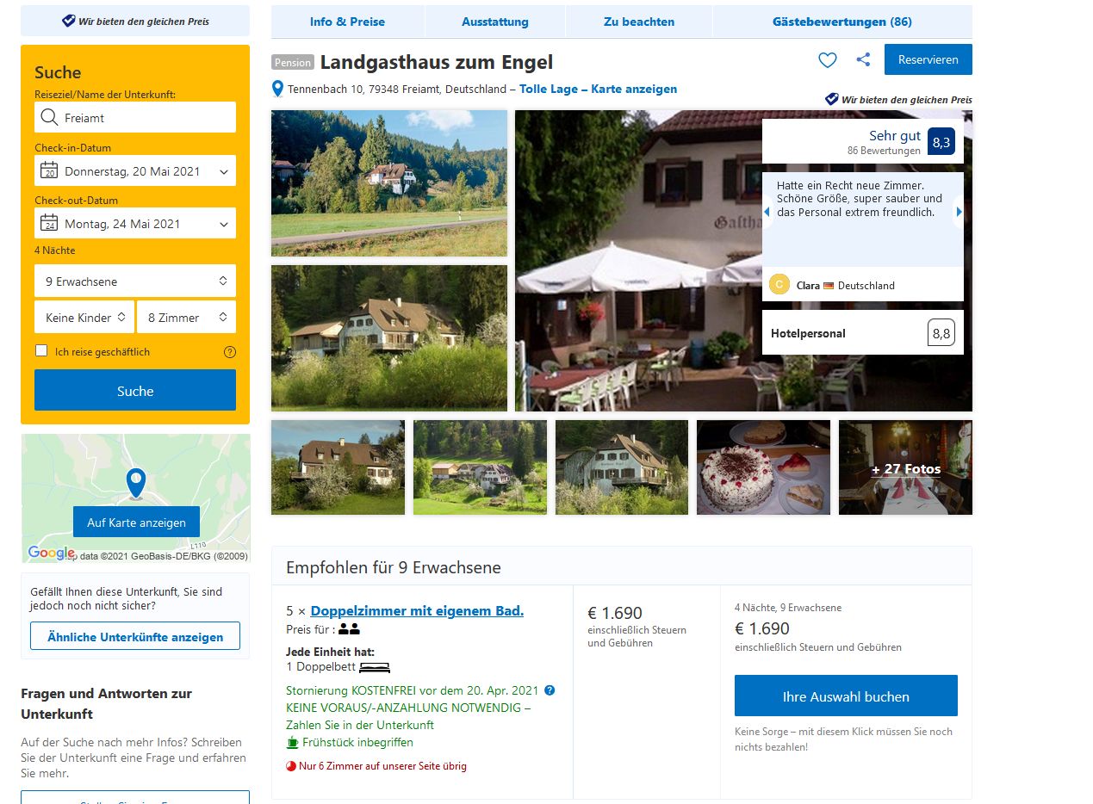The height and width of the screenshot is (804, 1093).
Task: Expand the 9 Erwachsene selector
Action: (x=135, y=281)
